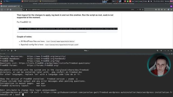
Task: Click the forums.FreeBSD.org URL
Action: coord(43,65)
